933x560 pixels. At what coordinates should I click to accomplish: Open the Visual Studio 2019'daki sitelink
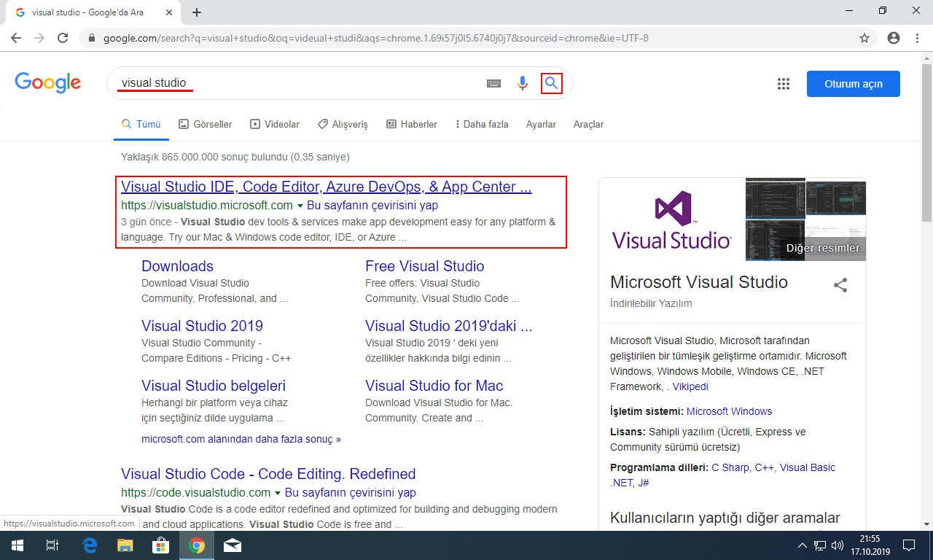pyautogui.click(x=449, y=326)
